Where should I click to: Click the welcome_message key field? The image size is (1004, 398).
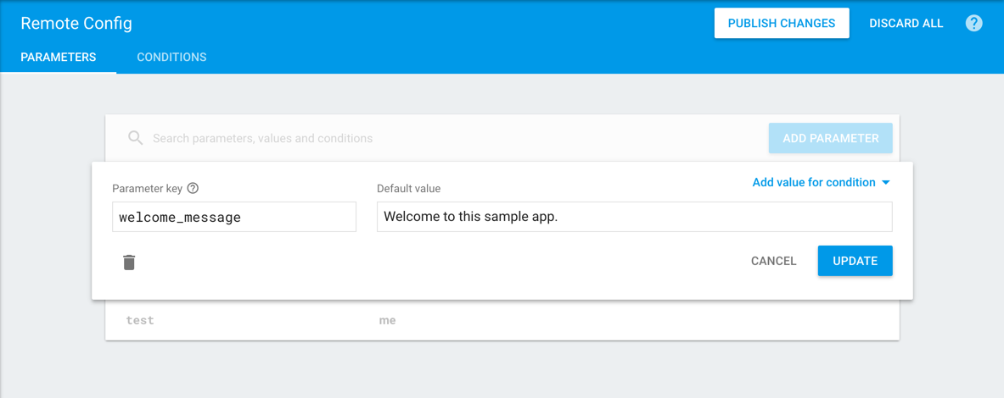(x=233, y=217)
